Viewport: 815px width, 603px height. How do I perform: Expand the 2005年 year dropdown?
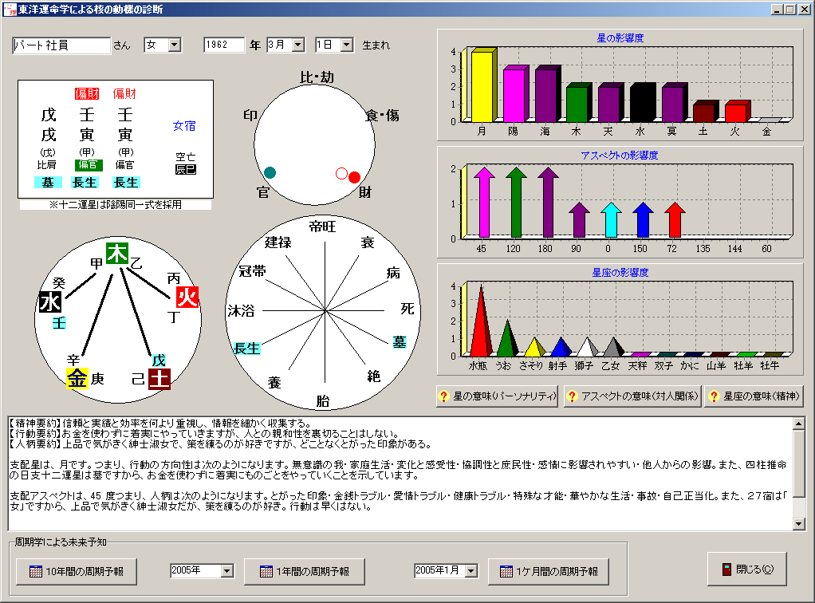[227, 571]
